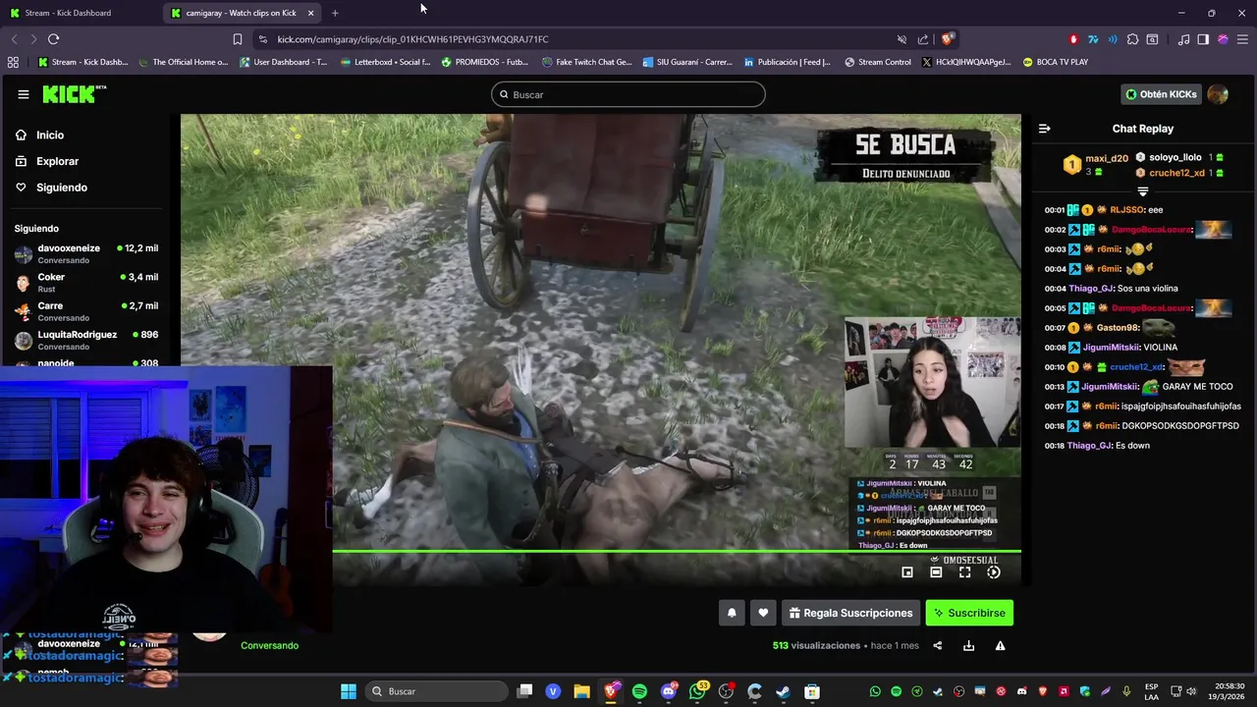Open File Explorer from the taskbar
Image resolution: width=1257 pixels, height=707 pixels.
point(581,691)
